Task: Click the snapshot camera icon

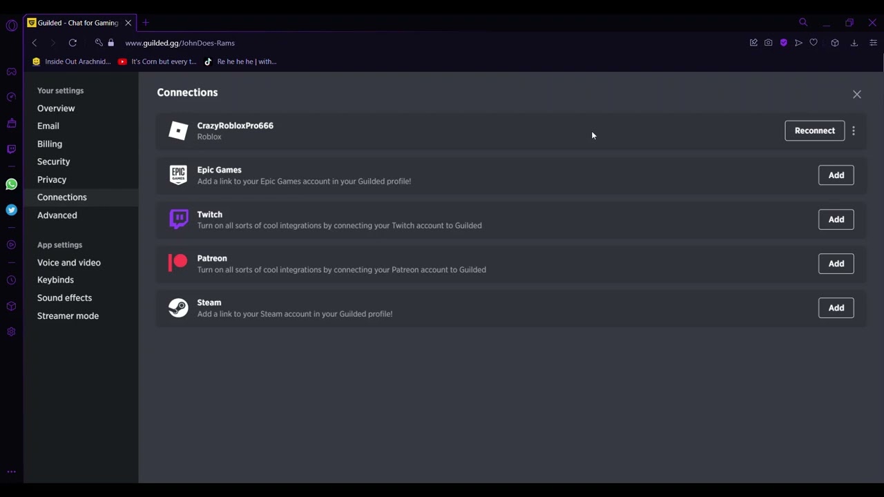Action: [x=768, y=43]
